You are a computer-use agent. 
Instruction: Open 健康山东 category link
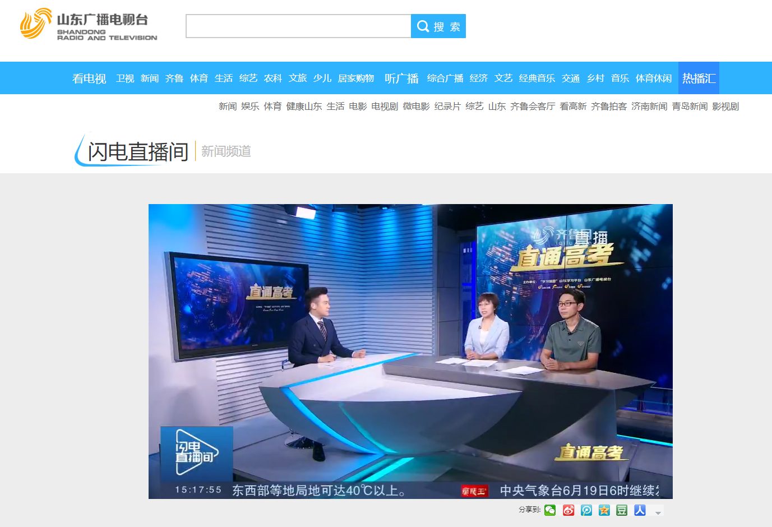click(304, 107)
